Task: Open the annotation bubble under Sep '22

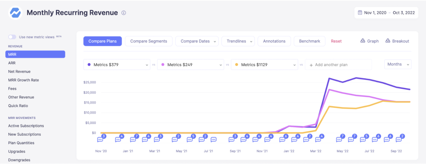Action: click(x=399, y=140)
